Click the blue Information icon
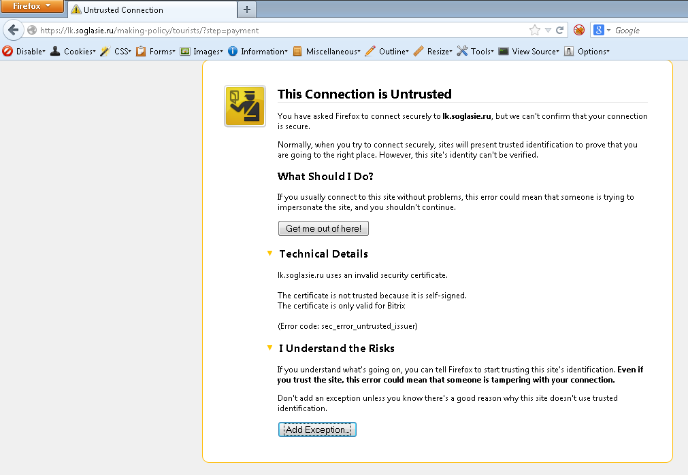Image resolution: width=688 pixels, height=475 pixels. coord(233,51)
